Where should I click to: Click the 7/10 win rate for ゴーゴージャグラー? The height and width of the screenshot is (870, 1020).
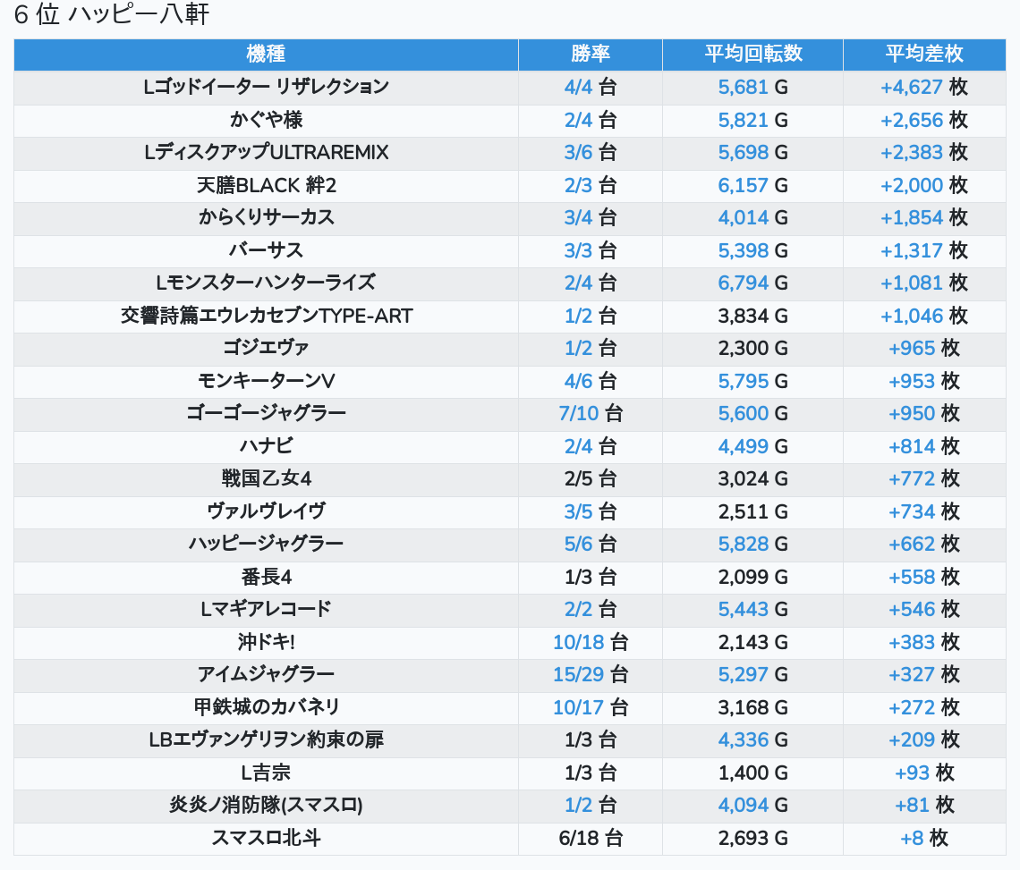tap(577, 414)
